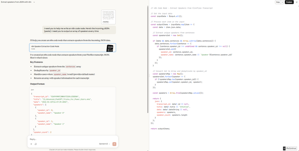
Task: Click the divider handle between chat and code
Action: click(149, 75)
